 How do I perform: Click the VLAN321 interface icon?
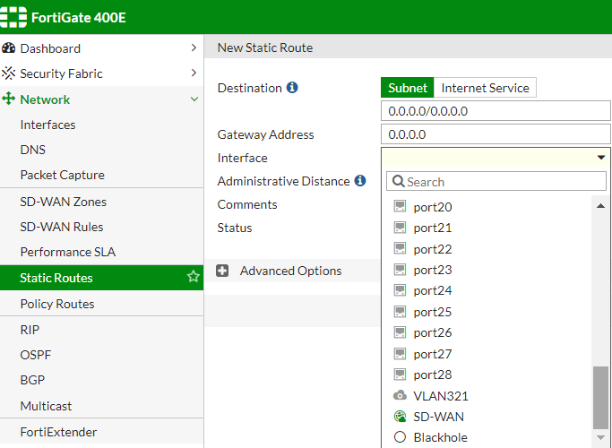[x=401, y=395]
